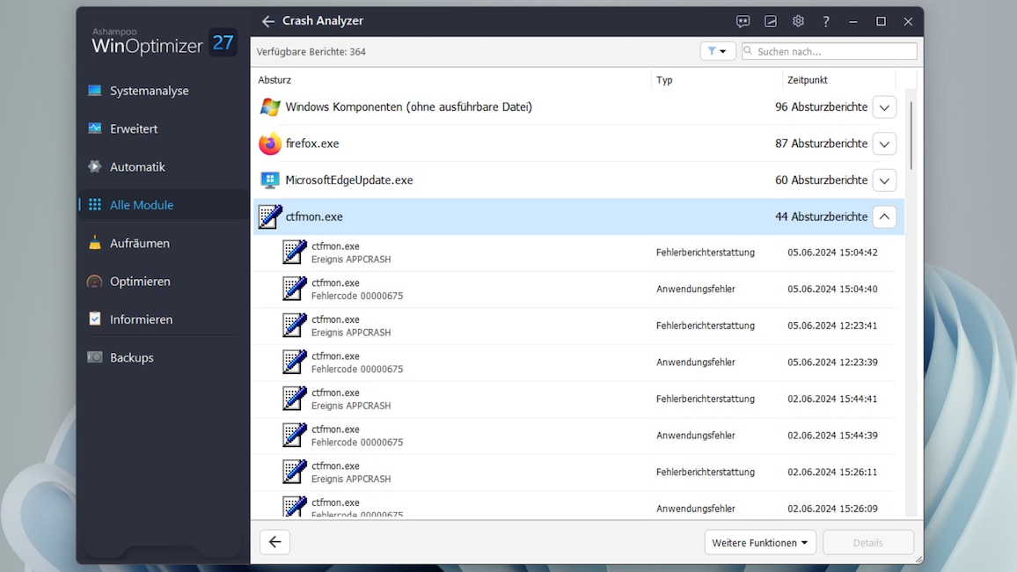Expand the firefox.exe crash reports
This screenshot has width=1017, height=572.
(x=884, y=143)
